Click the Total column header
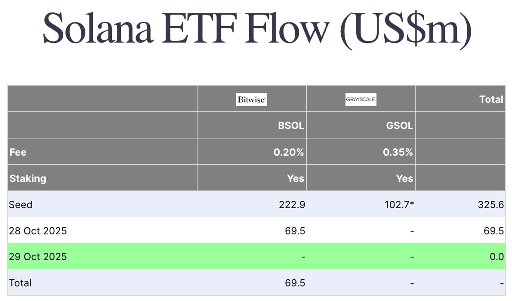Screen dimensions: 512x301 tap(491, 99)
